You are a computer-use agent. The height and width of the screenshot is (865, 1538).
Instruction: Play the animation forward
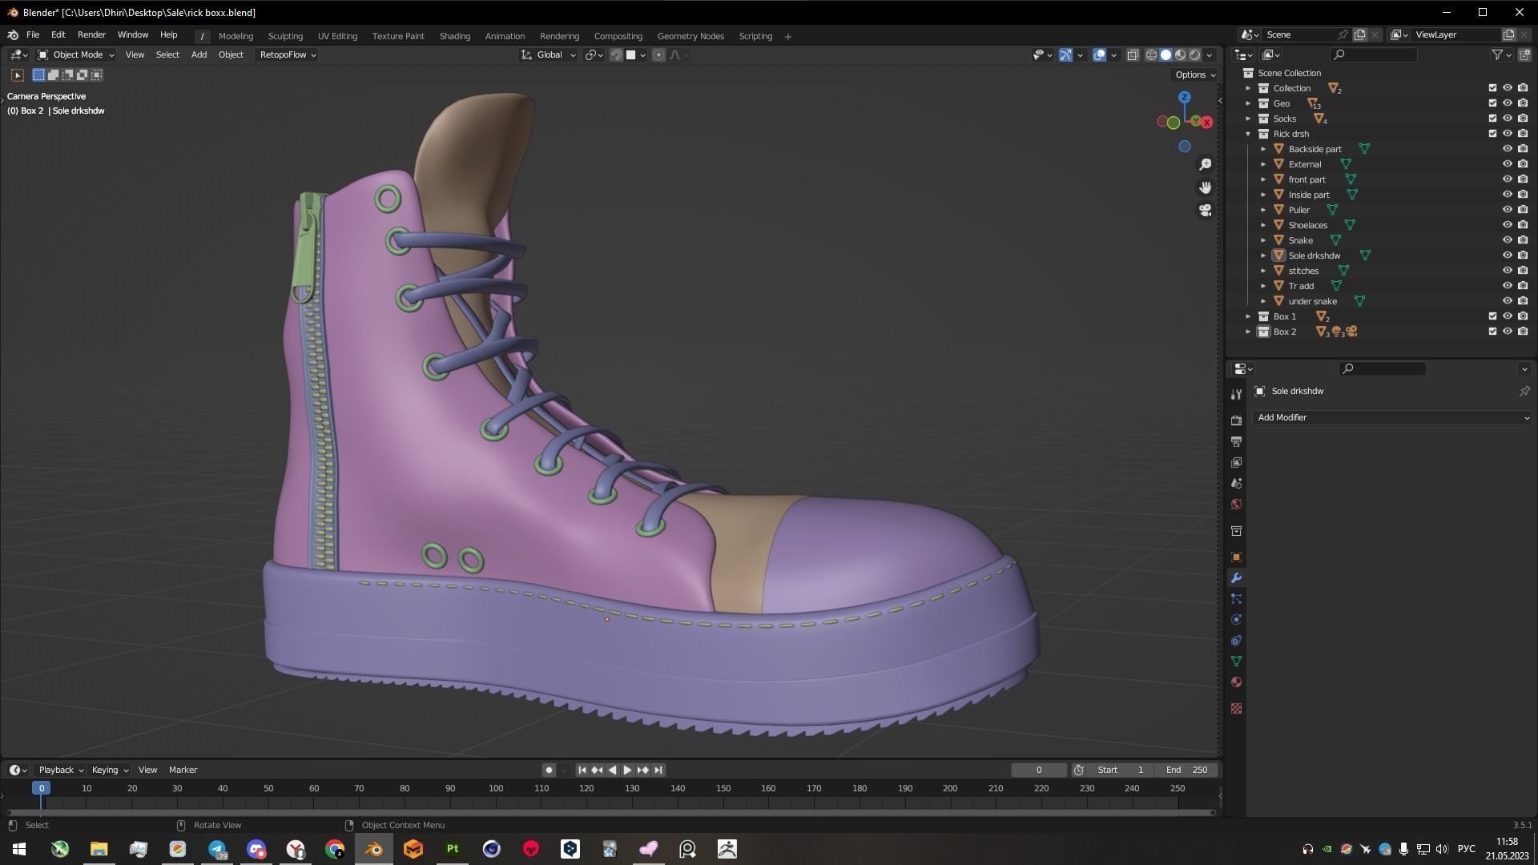627,770
